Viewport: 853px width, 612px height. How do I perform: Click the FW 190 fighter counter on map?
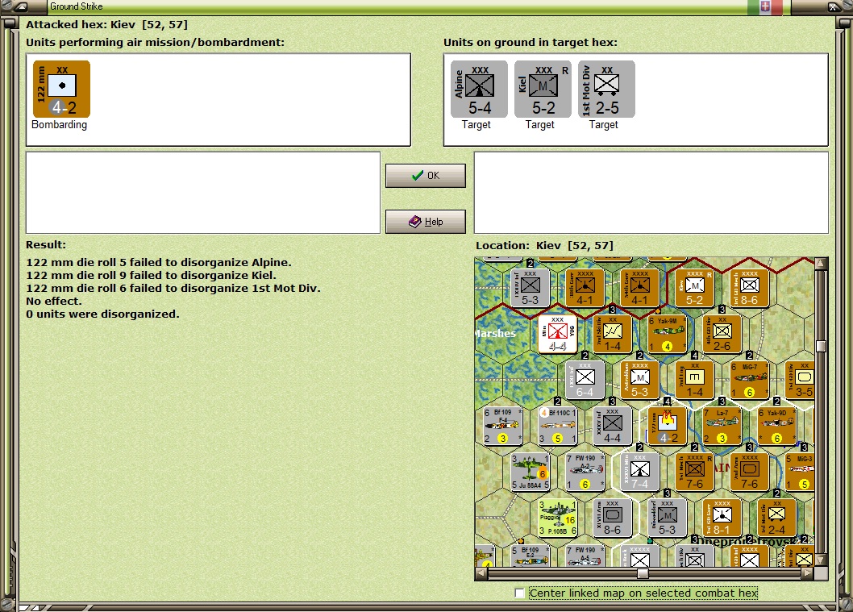tap(585, 472)
